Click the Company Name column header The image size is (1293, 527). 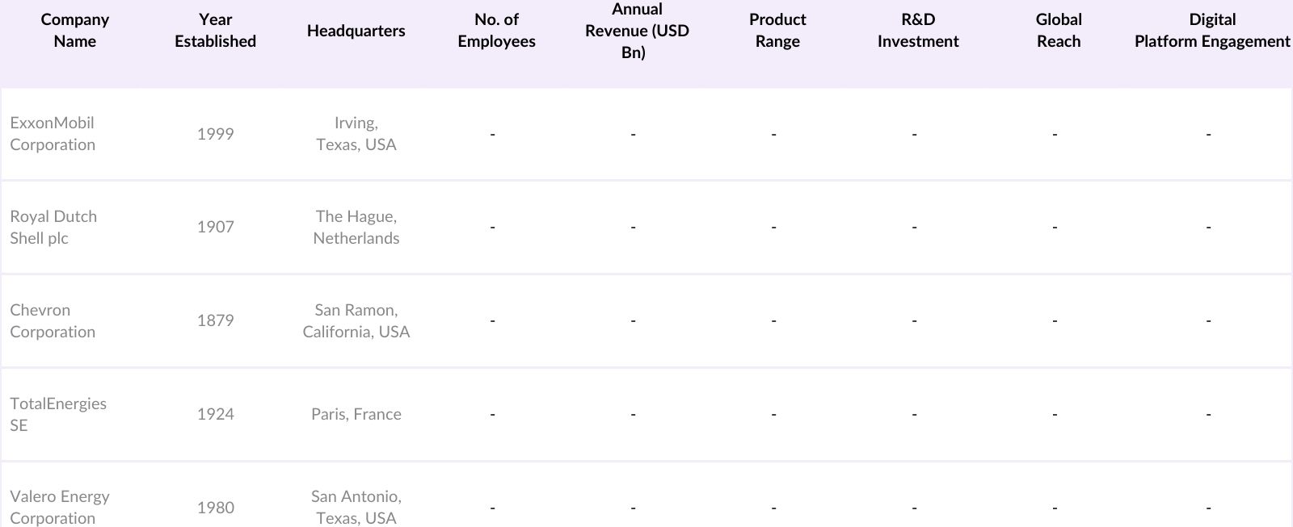point(74,31)
